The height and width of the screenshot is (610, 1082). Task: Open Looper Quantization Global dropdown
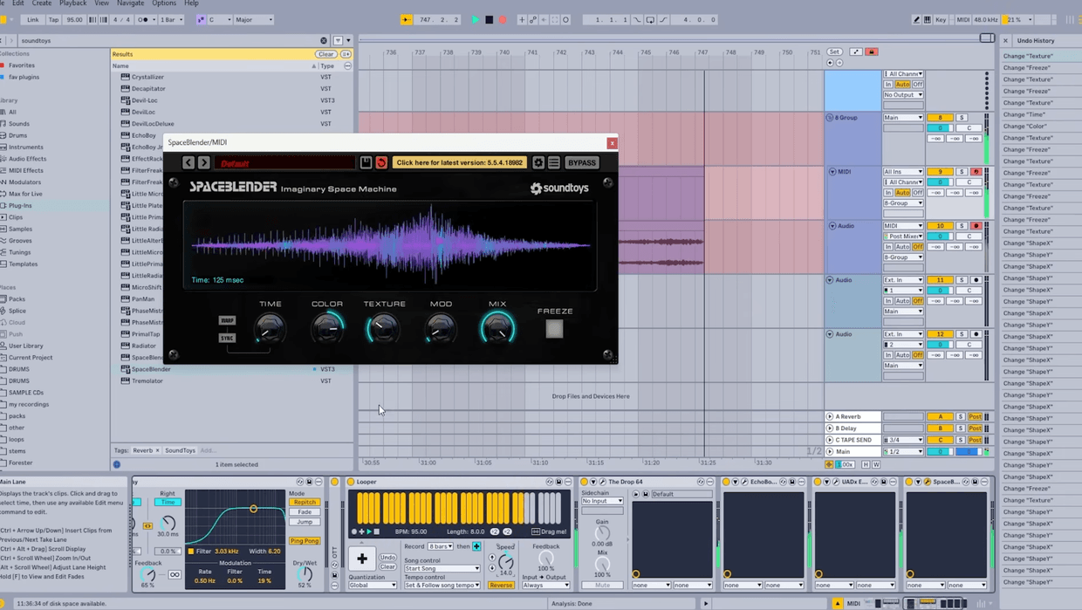pos(372,586)
